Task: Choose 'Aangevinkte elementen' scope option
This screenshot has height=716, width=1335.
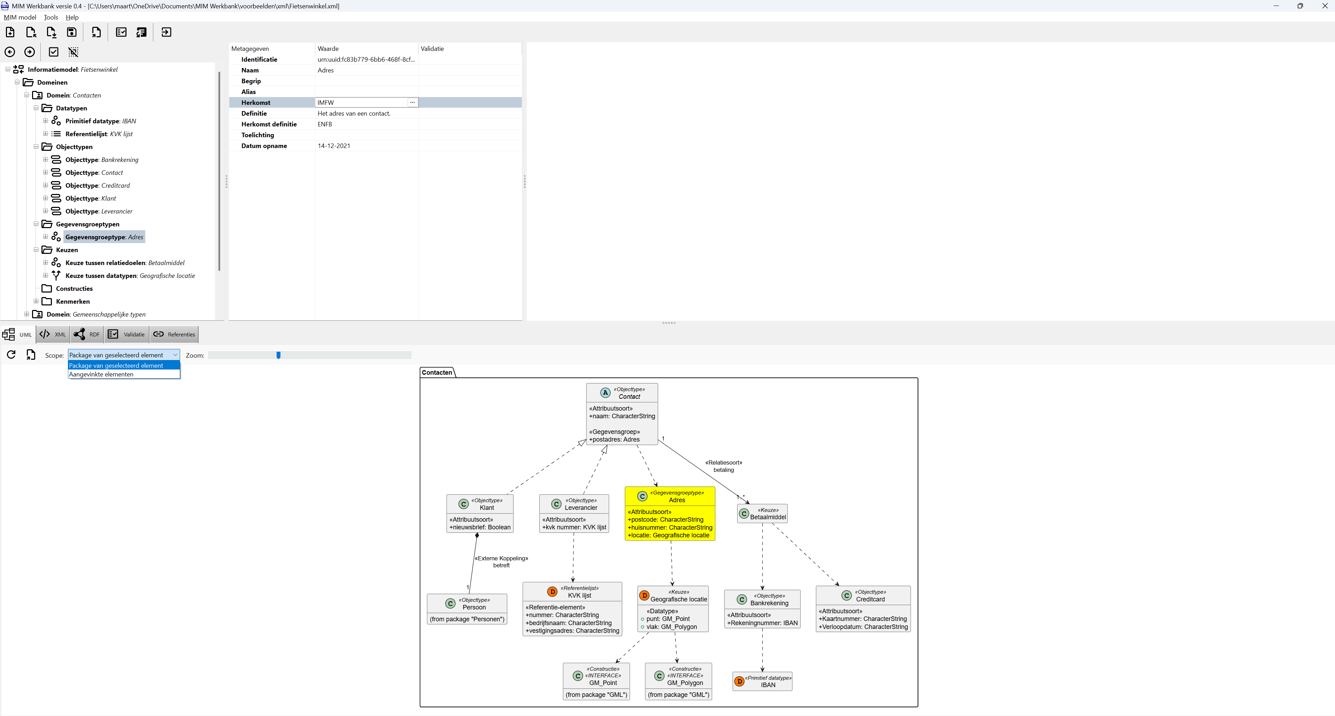Action: click(101, 374)
